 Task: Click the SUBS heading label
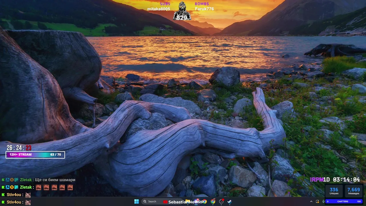tap(165, 4)
